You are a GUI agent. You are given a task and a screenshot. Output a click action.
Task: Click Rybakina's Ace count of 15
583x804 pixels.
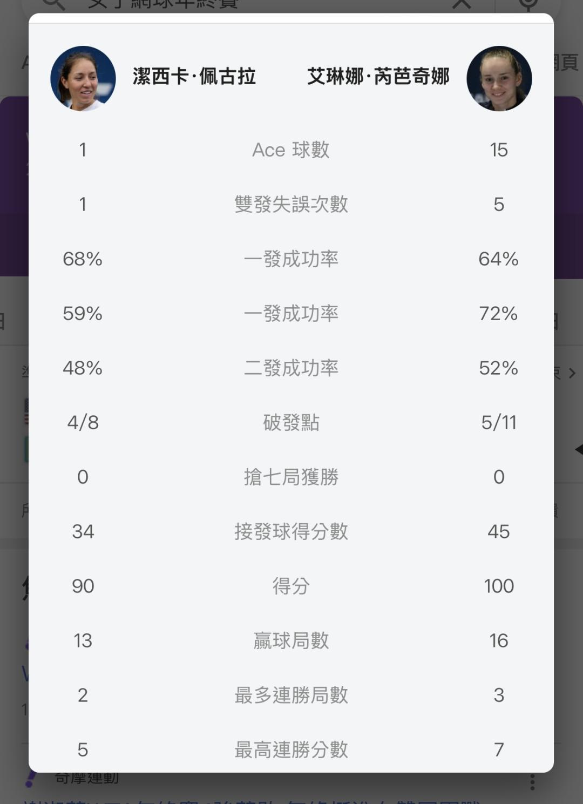click(x=499, y=150)
